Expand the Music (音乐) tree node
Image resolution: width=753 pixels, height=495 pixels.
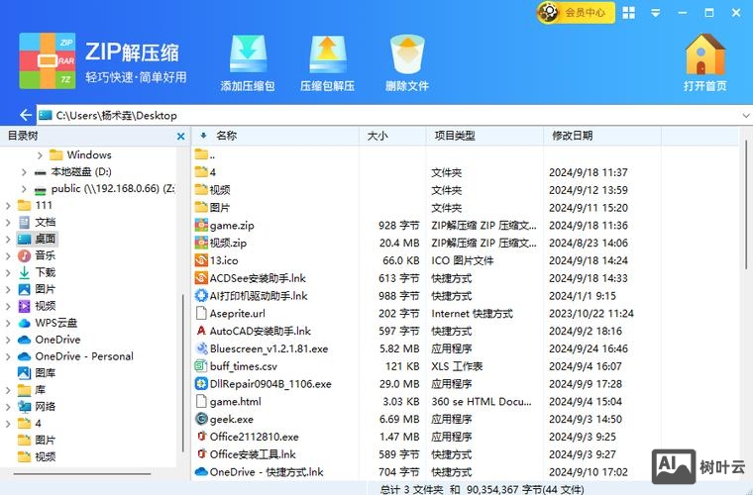point(8,256)
